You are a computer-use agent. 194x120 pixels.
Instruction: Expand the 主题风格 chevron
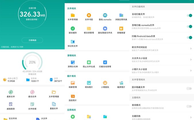tap(191, 117)
